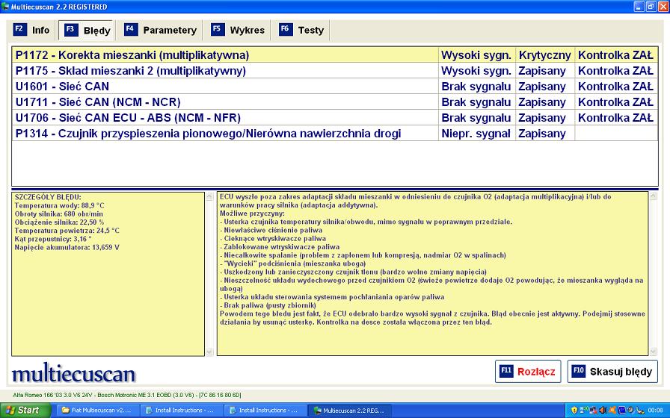Image resolution: width=670 pixels, height=418 pixels.
Task: Open first Install Instructions taskbar item
Action: [x=180, y=411]
